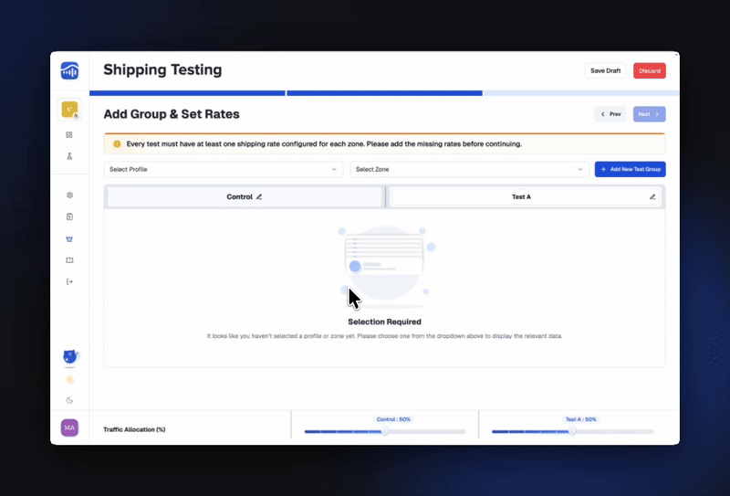Go back with the Prev button
The height and width of the screenshot is (496, 730).
[x=610, y=114]
